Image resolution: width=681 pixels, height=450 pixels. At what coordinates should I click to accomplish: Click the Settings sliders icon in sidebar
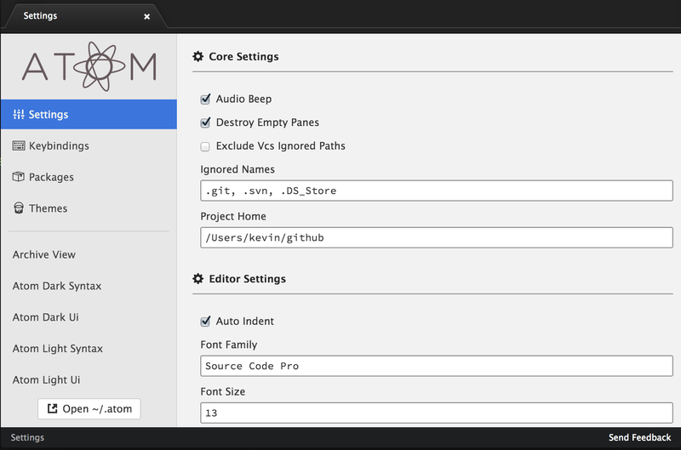click(x=19, y=115)
